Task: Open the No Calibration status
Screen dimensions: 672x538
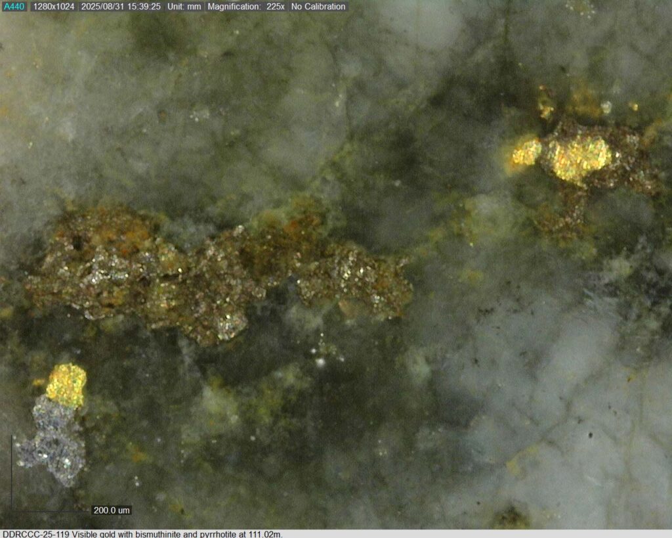Action: (318, 7)
